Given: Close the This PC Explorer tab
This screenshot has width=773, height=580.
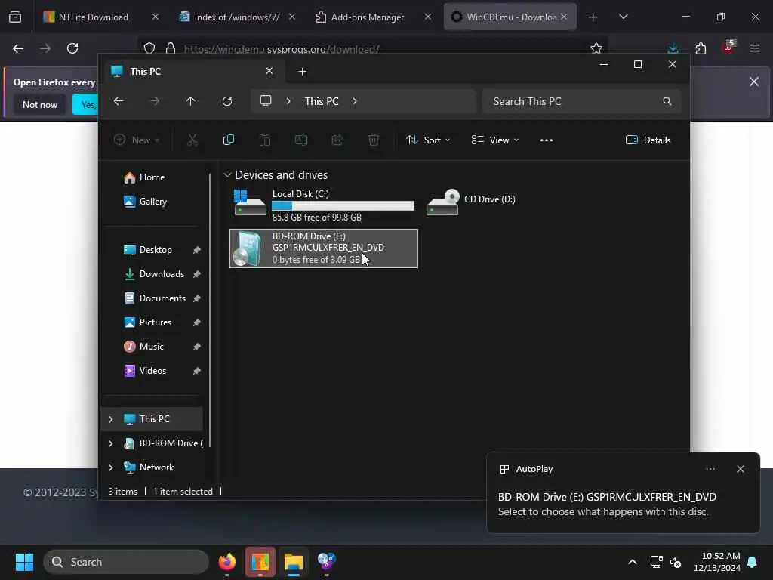Looking at the screenshot, I should tap(269, 71).
